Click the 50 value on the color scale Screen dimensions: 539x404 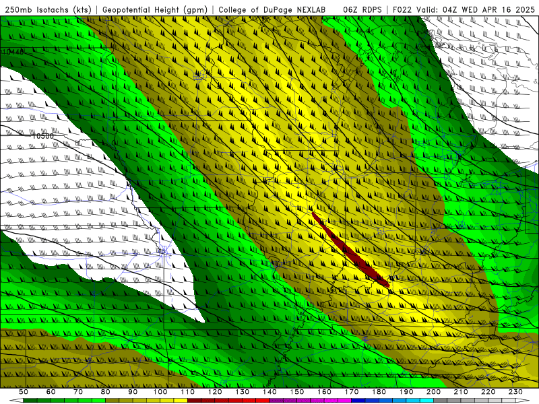tap(24, 392)
